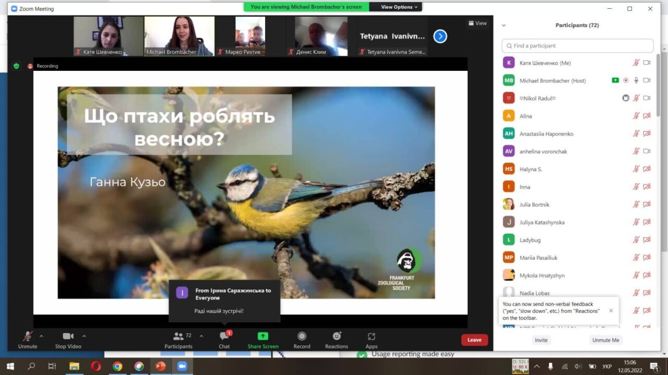Open the Apps icon in toolbar
668x375 pixels.
[371, 336]
